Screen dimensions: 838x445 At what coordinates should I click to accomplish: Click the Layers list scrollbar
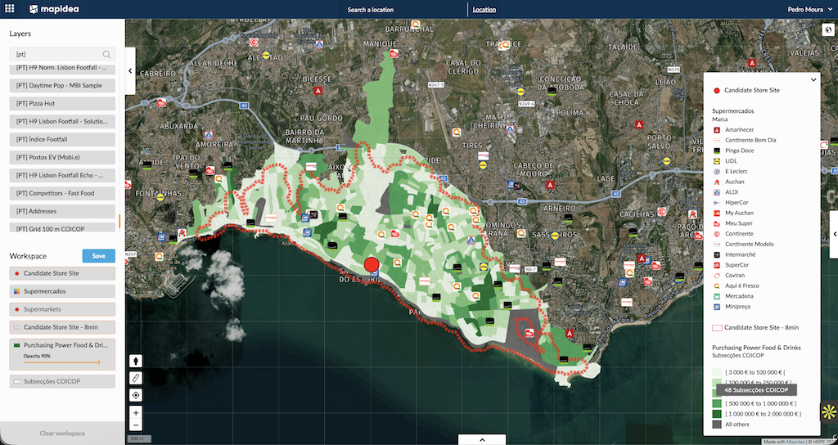119,220
